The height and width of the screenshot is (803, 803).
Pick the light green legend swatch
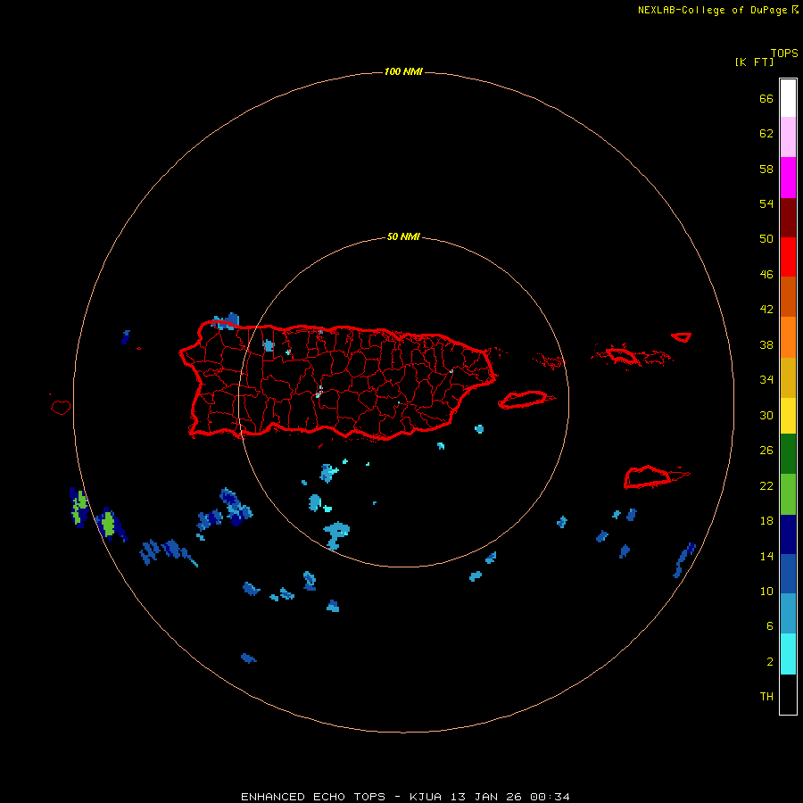(788, 494)
